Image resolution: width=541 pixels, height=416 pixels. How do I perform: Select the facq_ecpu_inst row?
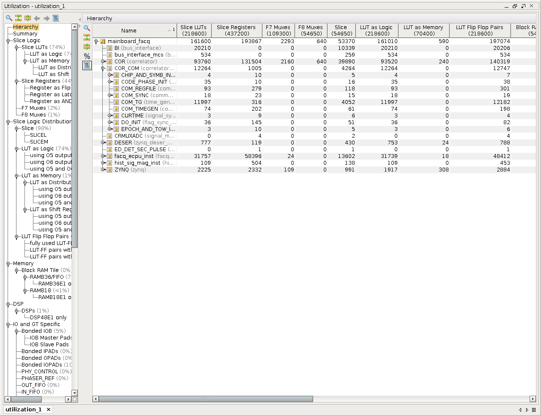click(x=134, y=156)
